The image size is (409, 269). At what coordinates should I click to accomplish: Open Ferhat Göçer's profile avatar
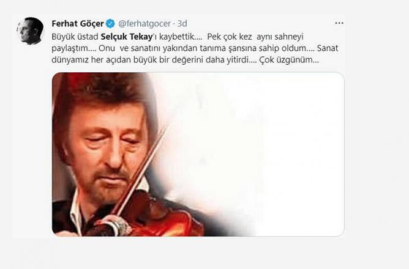[31, 31]
